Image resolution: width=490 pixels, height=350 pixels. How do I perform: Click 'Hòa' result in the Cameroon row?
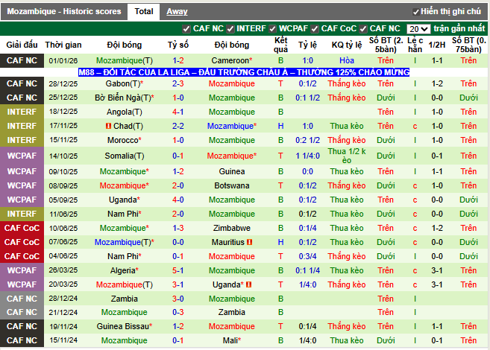(x=347, y=60)
